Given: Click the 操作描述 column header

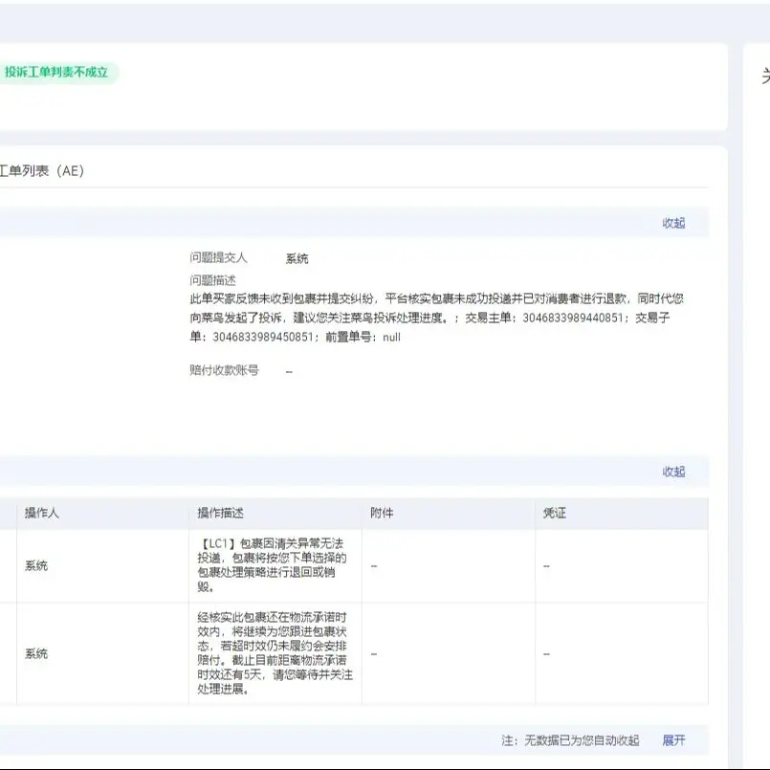Looking at the screenshot, I should pyautogui.click(x=221, y=513).
